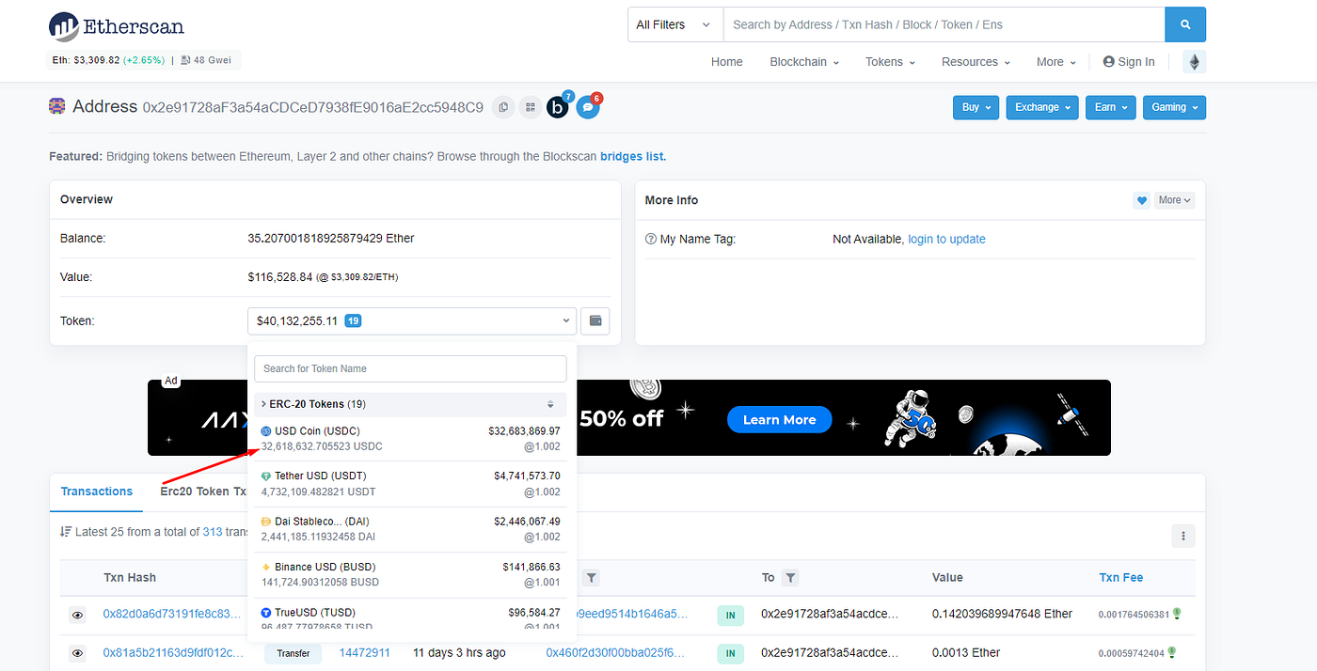Click the green lightbulb beside fee 0.001764506381

tap(1177, 614)
